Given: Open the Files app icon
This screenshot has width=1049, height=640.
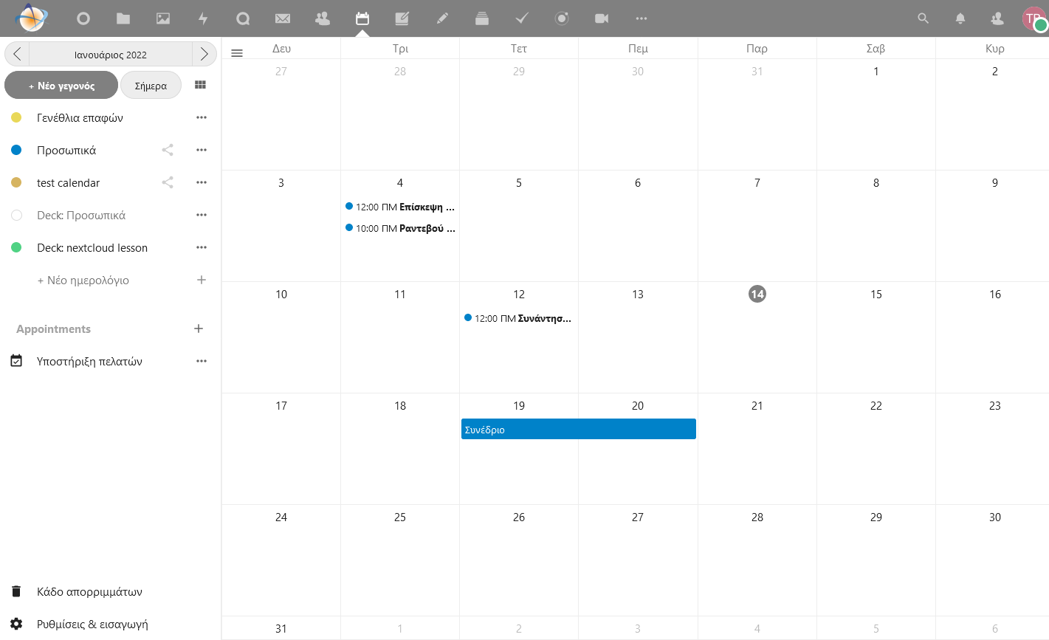Looking at the screenshot, I should click(123, 18).
